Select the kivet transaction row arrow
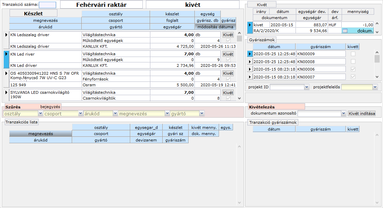 (250, 25)
